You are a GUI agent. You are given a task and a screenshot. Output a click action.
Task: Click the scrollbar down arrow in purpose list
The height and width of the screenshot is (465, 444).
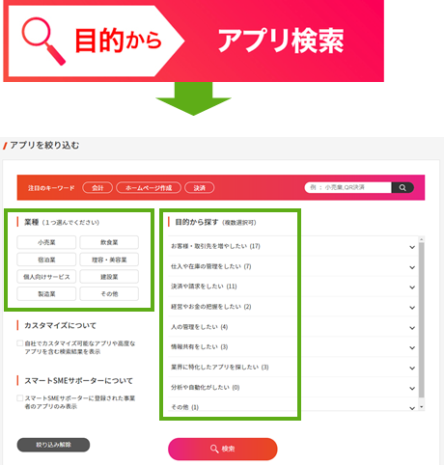(x=422, y=407)
